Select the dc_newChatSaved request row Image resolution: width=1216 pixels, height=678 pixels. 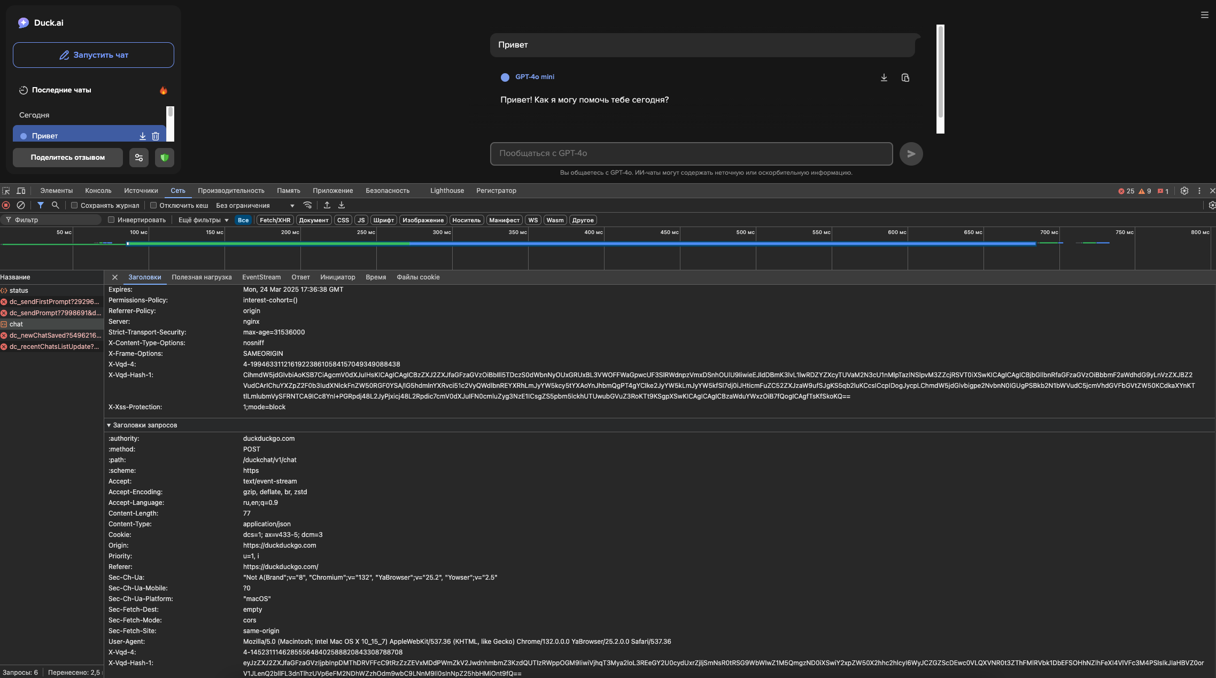[x=52, y=336]
